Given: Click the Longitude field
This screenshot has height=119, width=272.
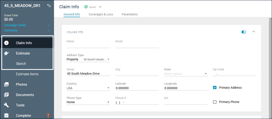Looking at the screenshot, I should [186, 88].
